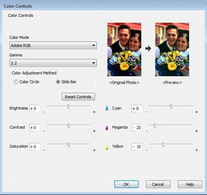Image resolution: width=207 pixels, height=195 pixels.
Task: Click the Yellow slider thumb
Action: pos(163,144)
